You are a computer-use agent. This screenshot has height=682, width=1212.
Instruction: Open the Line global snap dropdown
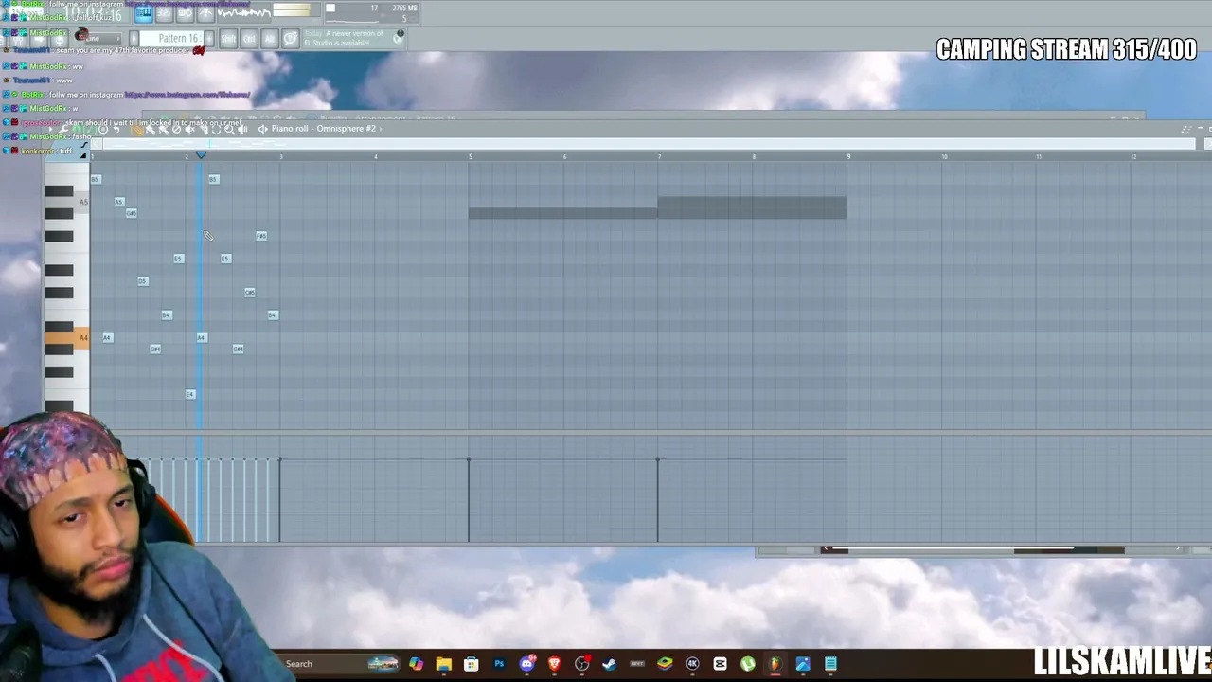[104, 39]
